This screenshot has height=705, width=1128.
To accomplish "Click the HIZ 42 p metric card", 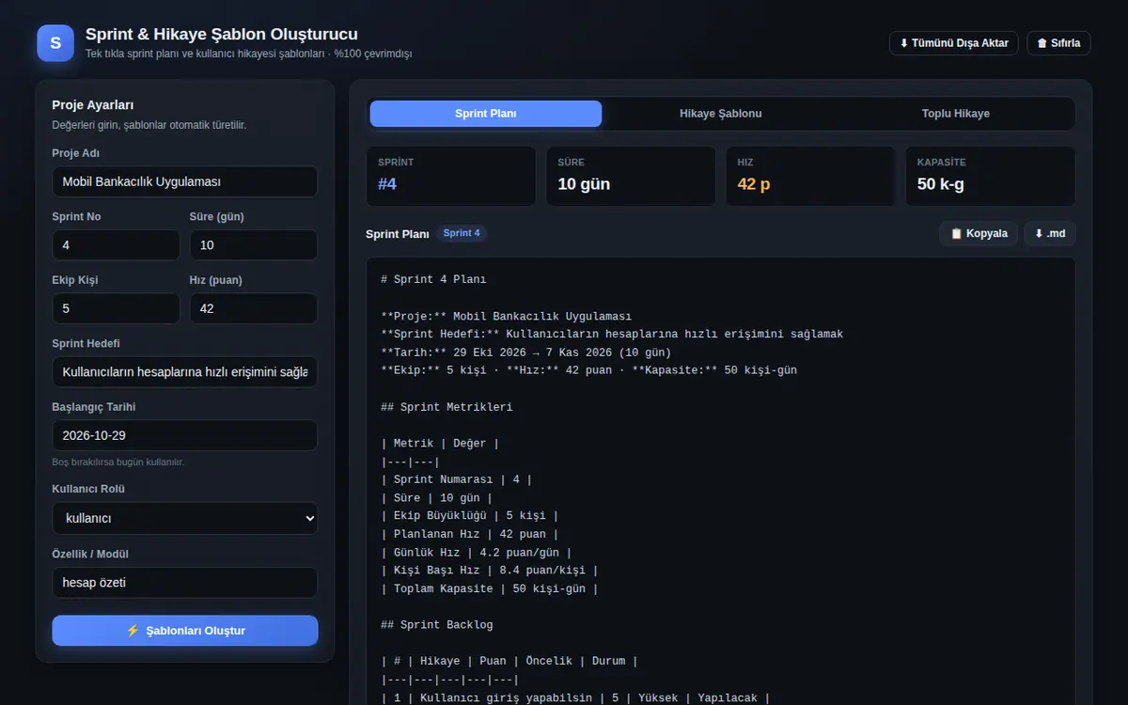I will 810,176.
